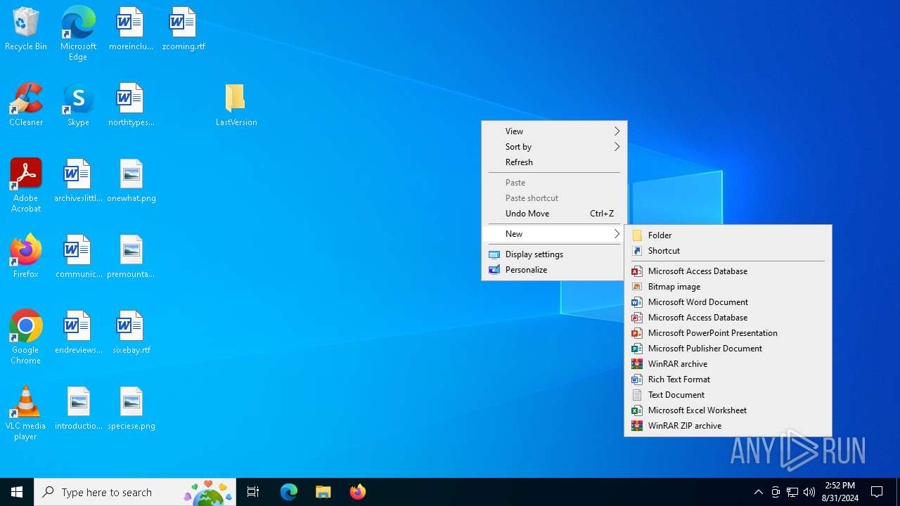Select the LastVersion folder icon

(x=236, y=105)
